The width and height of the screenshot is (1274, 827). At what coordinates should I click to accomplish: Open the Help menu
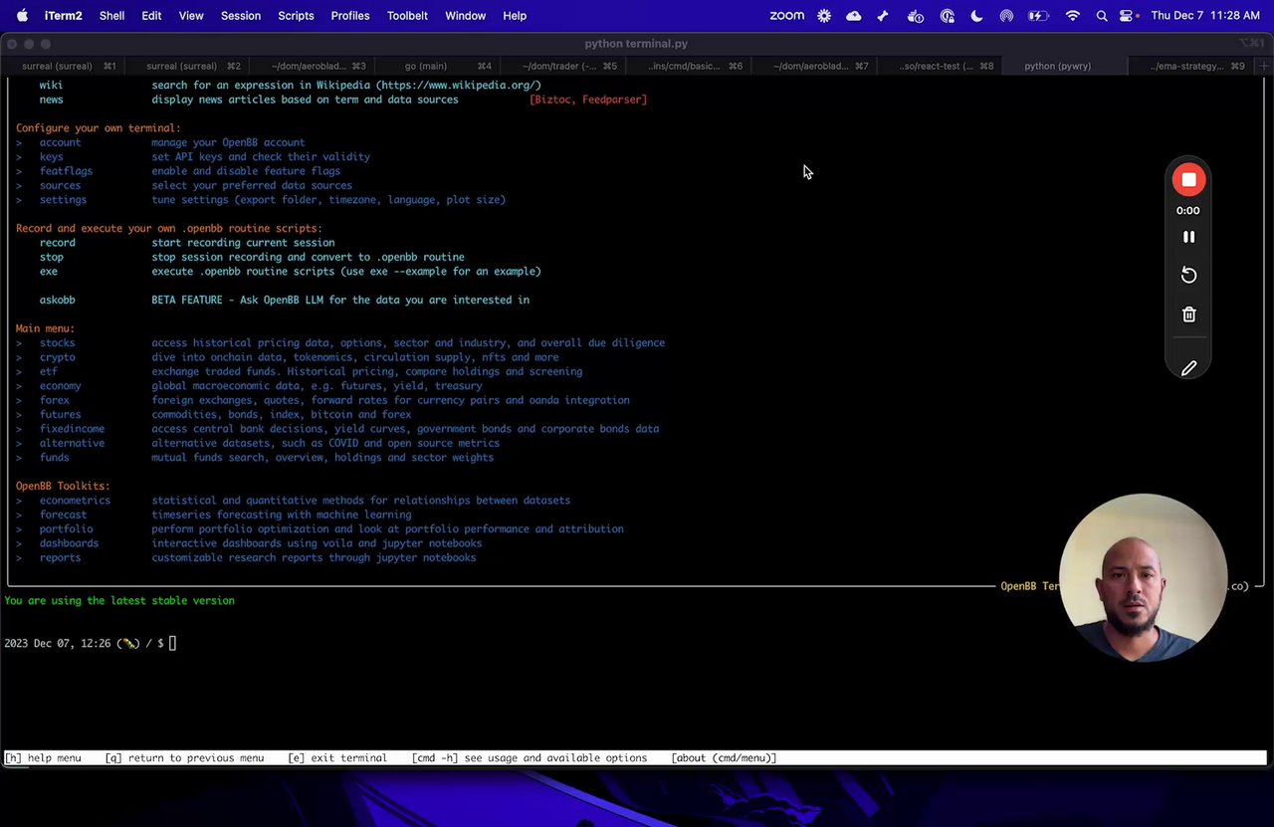point(515,16)
